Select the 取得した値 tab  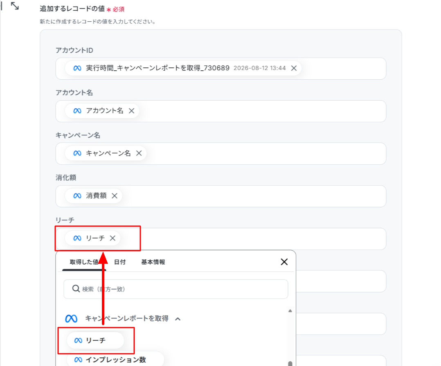(x=84, y=262)
